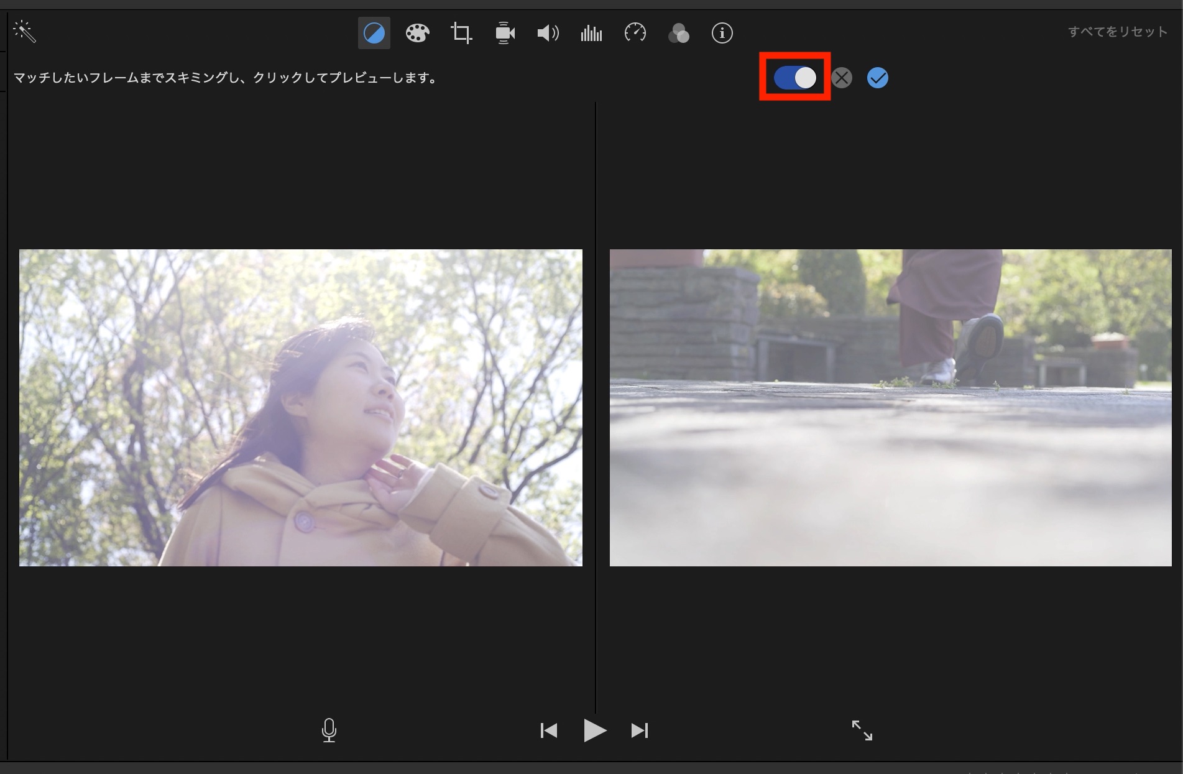The image size is (1183, 774).
Task: Cancel the match color adjustment
Action: point(842,78)
